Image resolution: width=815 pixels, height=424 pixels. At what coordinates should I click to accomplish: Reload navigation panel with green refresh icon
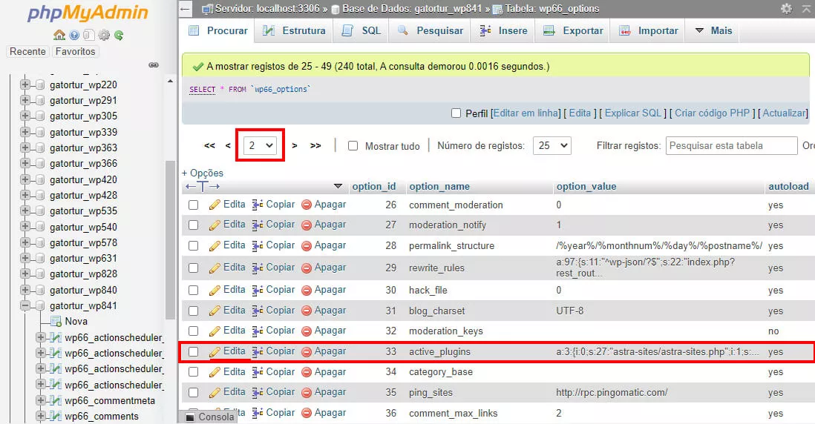(119, 36)
